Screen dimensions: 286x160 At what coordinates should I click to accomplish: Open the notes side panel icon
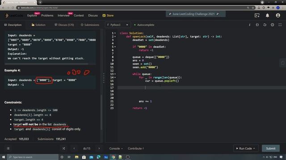[282, 63]
